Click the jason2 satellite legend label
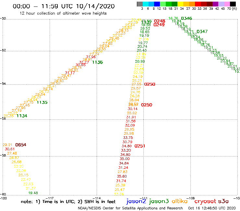The width and height of the screenshot is (240, 211). coord(136,201)
